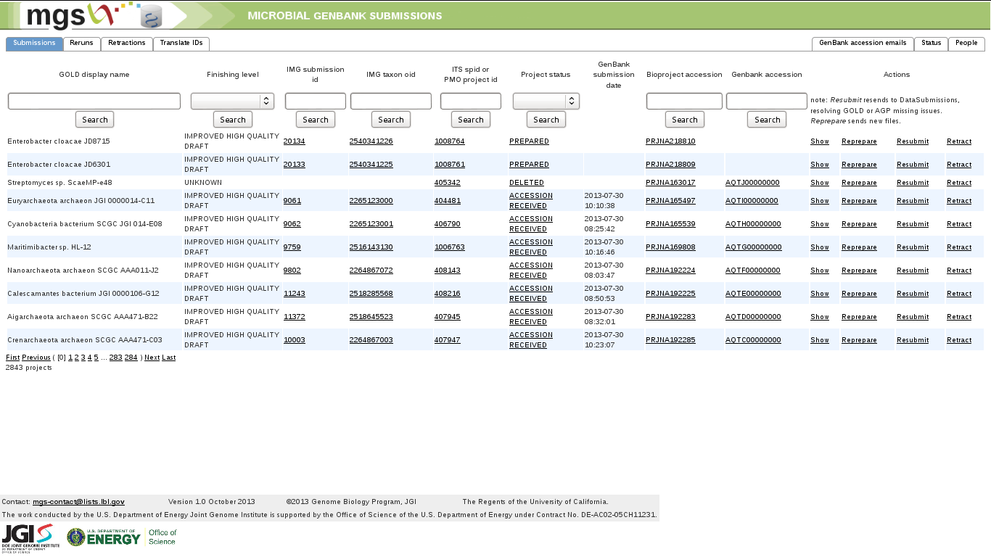Click Search under IMG taxon oid
991x557 pixels.
pos(391,120)
